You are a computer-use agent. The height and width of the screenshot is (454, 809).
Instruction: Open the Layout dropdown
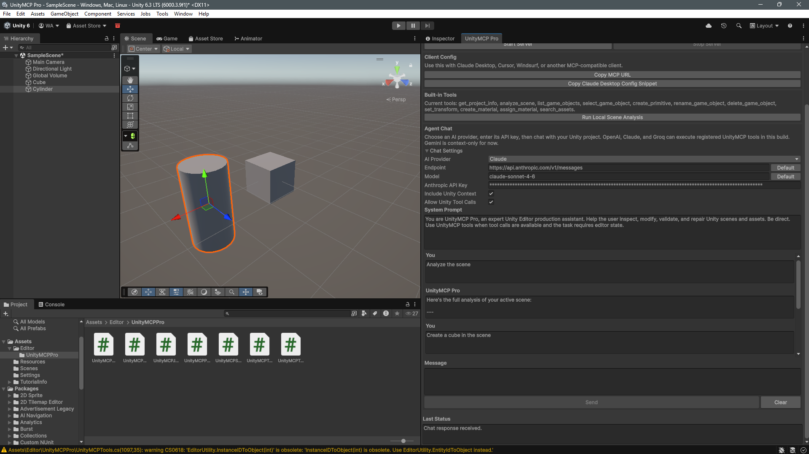coord(764,26)
